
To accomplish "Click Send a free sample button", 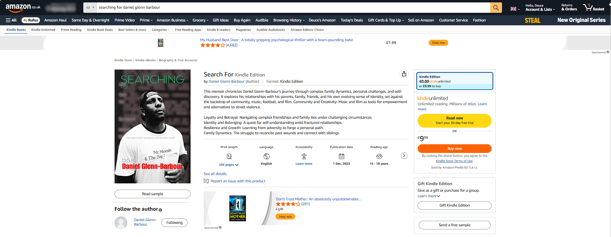I will pyautogui.click(x=455, y=225).
